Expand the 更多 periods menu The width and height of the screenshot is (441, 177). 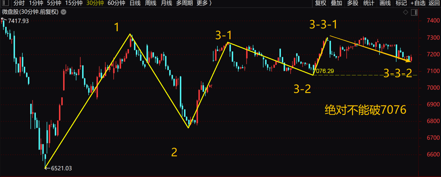204,3
